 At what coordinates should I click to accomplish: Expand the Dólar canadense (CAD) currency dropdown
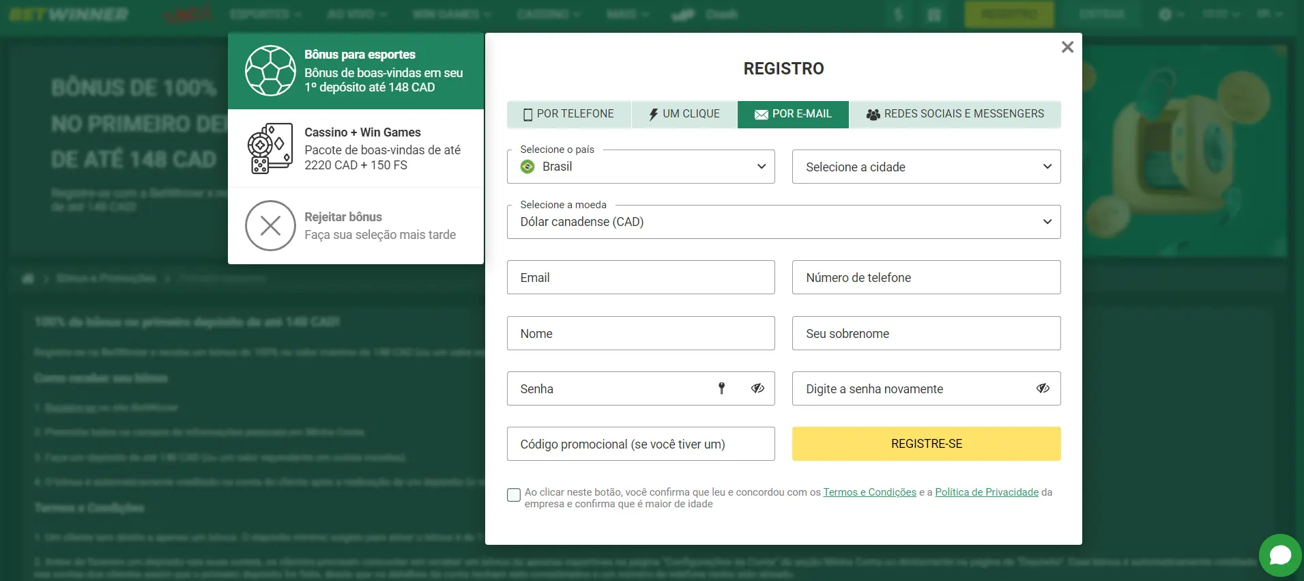click(x=783, y=222)
